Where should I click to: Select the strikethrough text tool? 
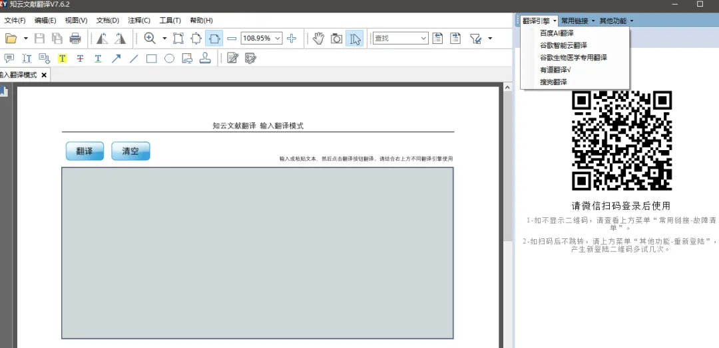(81, 58)
